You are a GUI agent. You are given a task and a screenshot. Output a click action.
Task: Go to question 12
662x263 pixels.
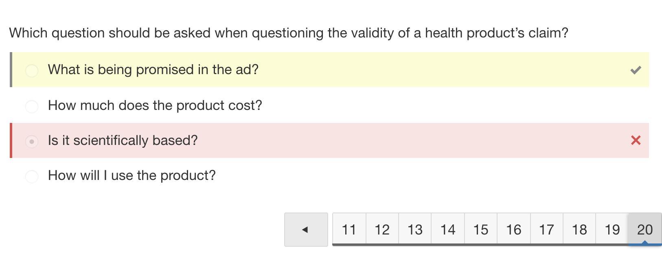pyautogui.click(x=382, y=230)
